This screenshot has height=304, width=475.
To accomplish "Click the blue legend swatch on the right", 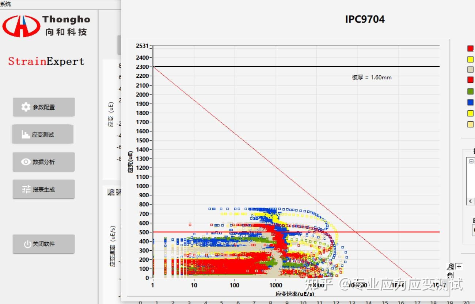I will pos(471,102).
